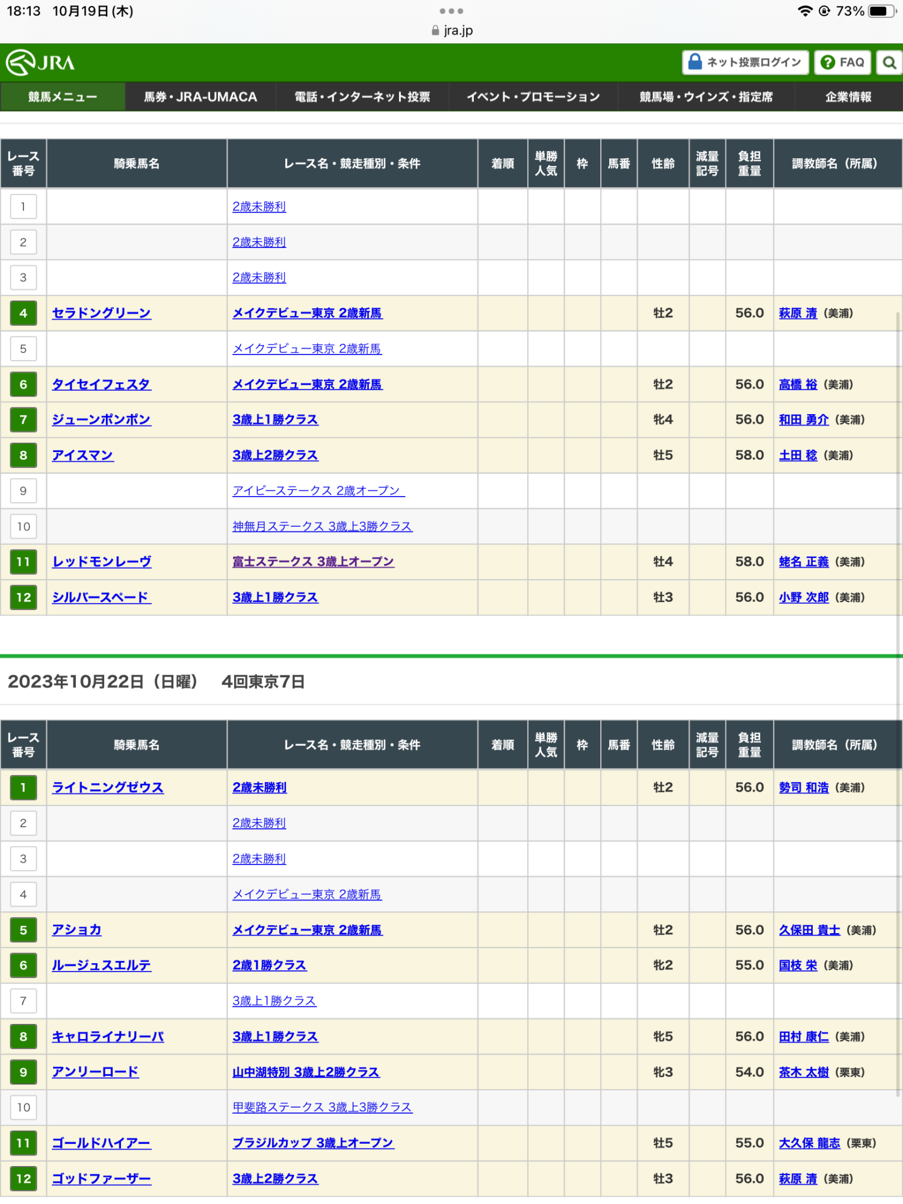Open the site search magnifier icon
Viewport: 903px width, 1204px height.
click(x=889, y=63)
